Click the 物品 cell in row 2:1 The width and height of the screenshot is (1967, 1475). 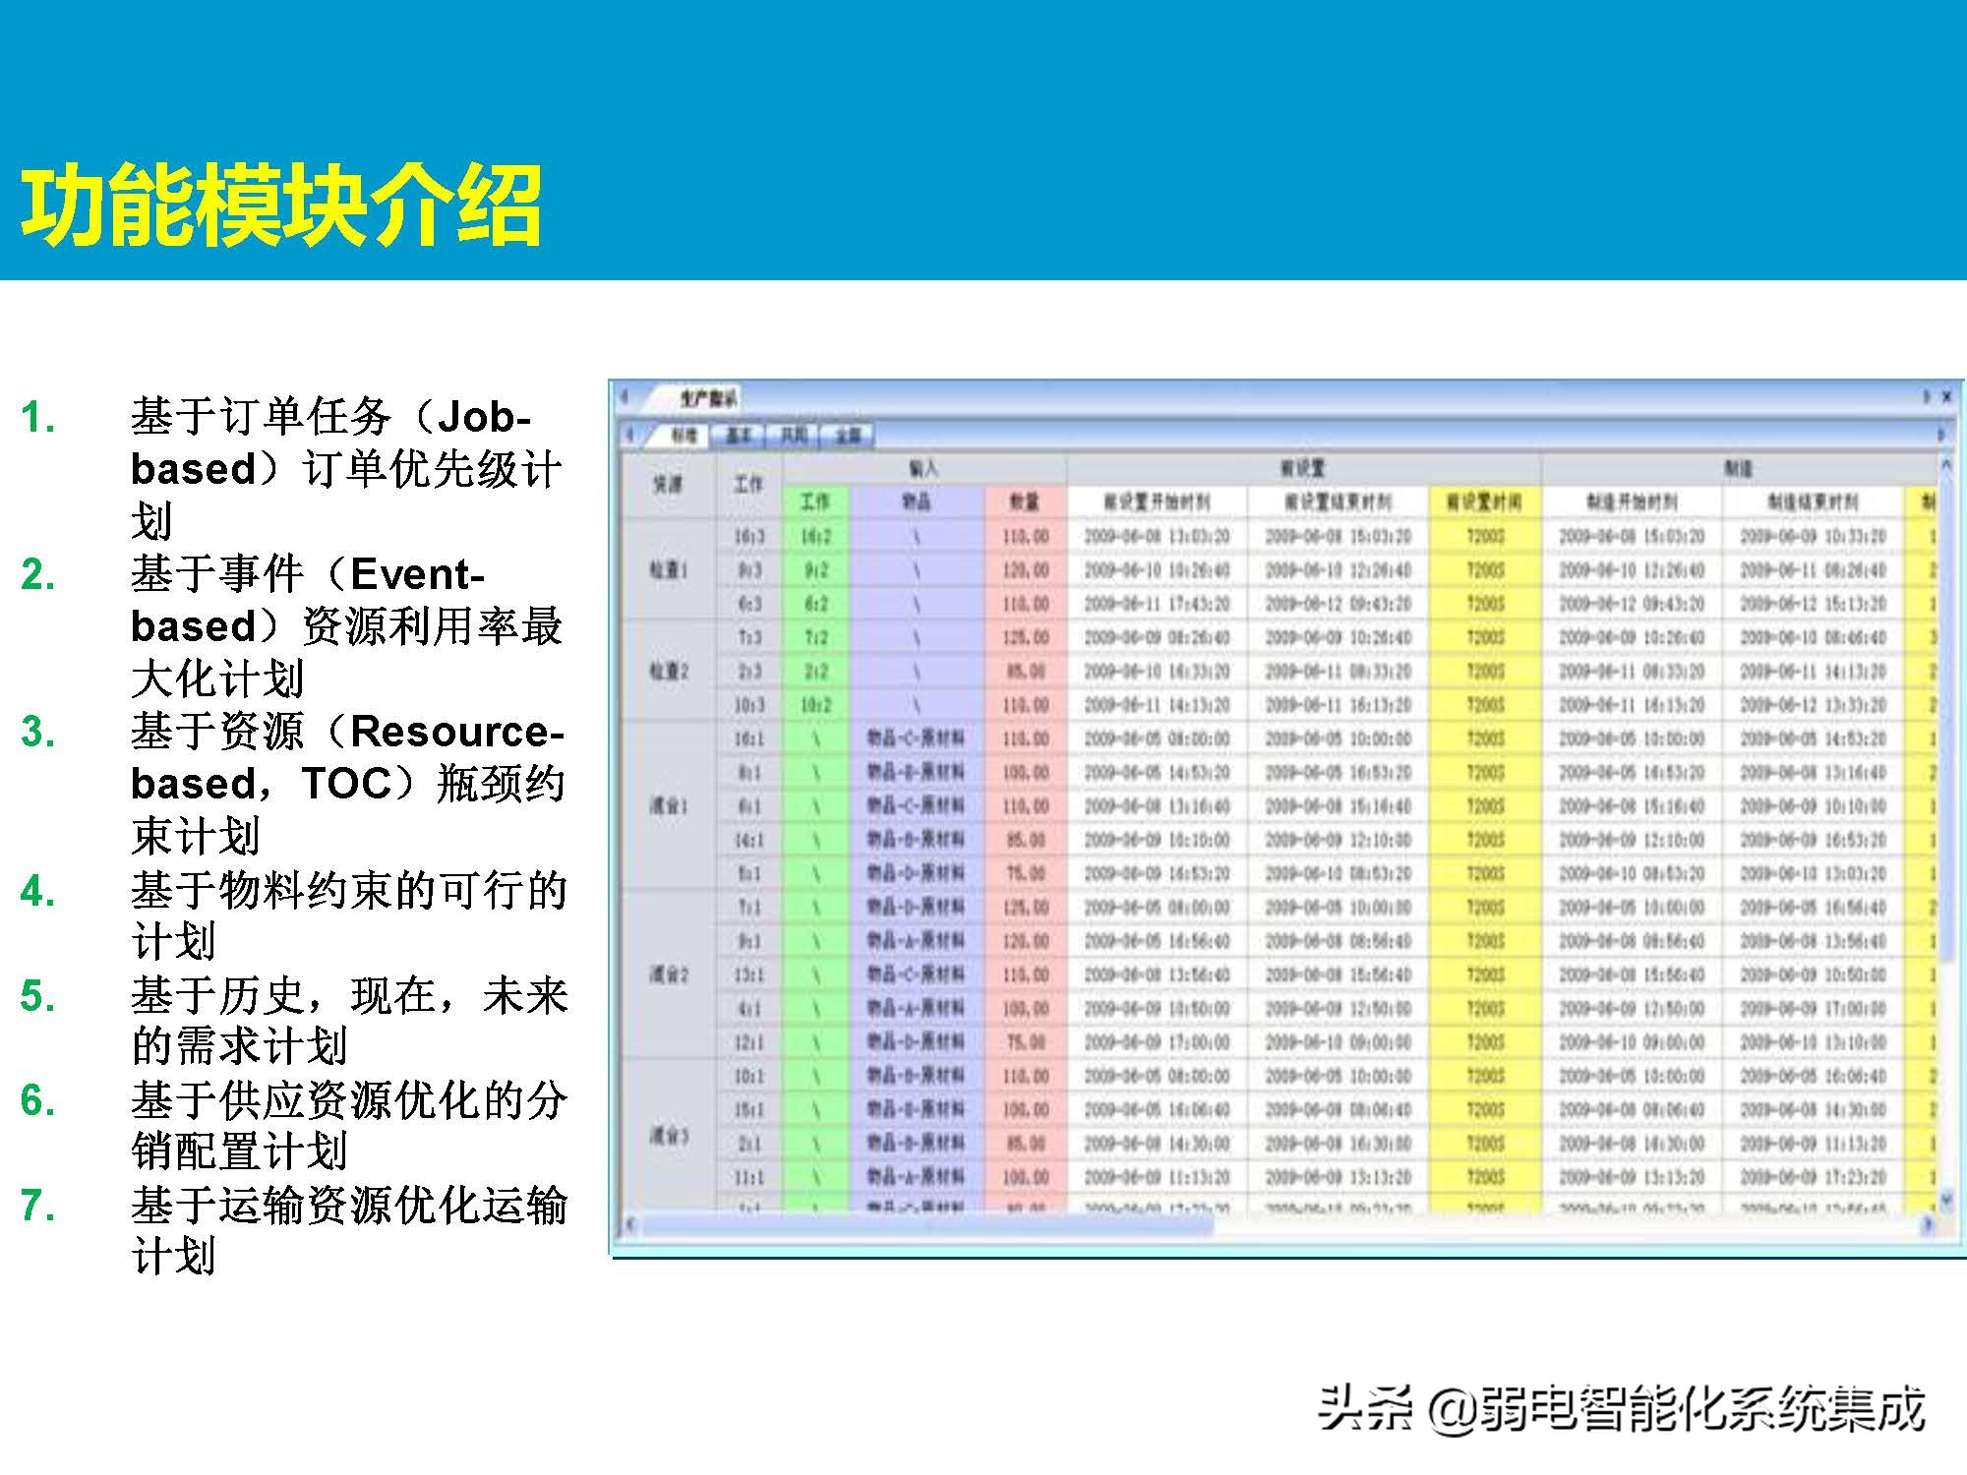(917, 1143)
